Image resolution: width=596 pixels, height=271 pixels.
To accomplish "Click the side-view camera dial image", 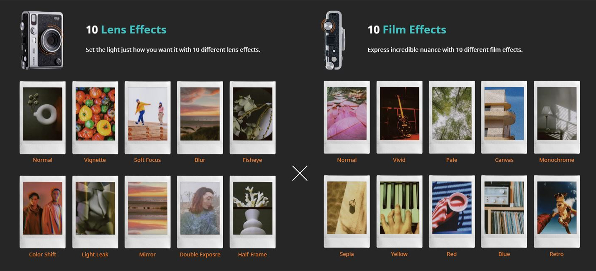I will 333,40.
